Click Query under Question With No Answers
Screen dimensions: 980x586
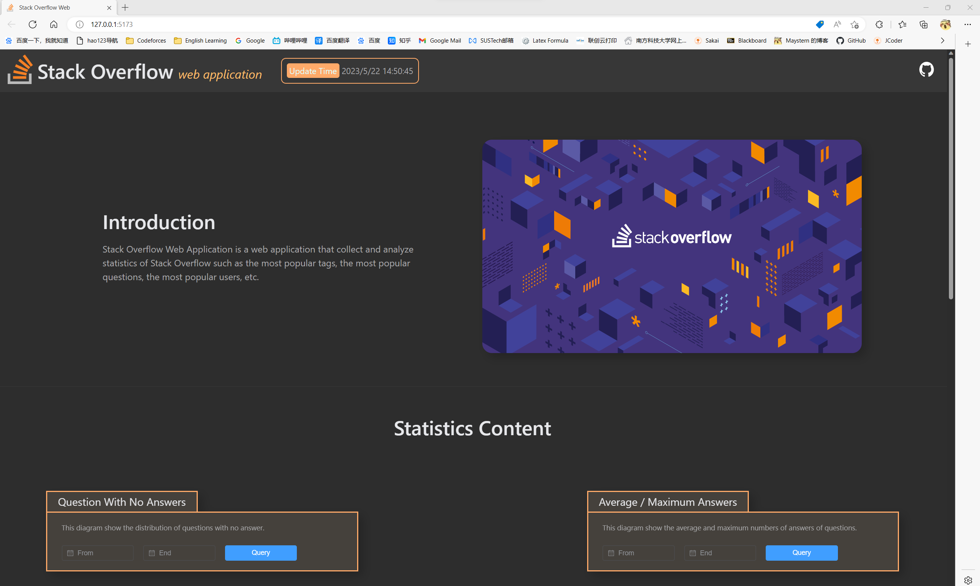tap(260, 553)
